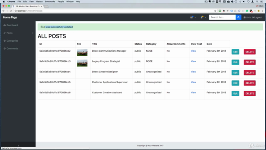The image size is (266, 150).
Task: Click the browser back arrow
Action: click(x=4, y=11)
